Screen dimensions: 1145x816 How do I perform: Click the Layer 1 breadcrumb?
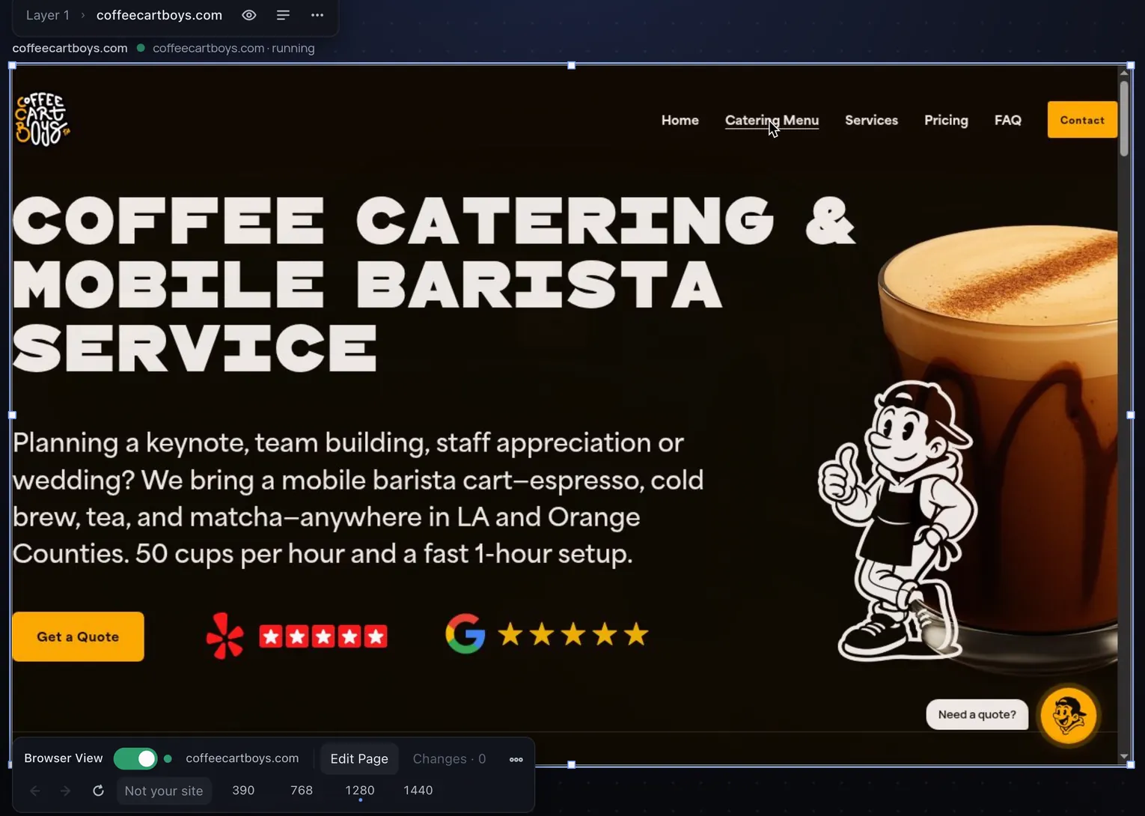pyautogui.click(x=48, y=15)
